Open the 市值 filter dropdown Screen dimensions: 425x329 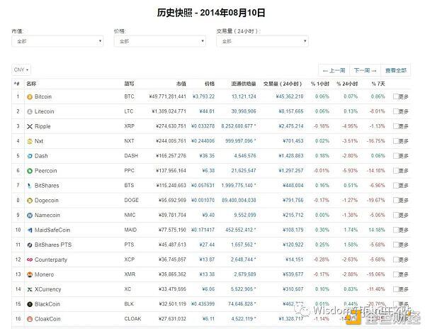click(57, 41)
